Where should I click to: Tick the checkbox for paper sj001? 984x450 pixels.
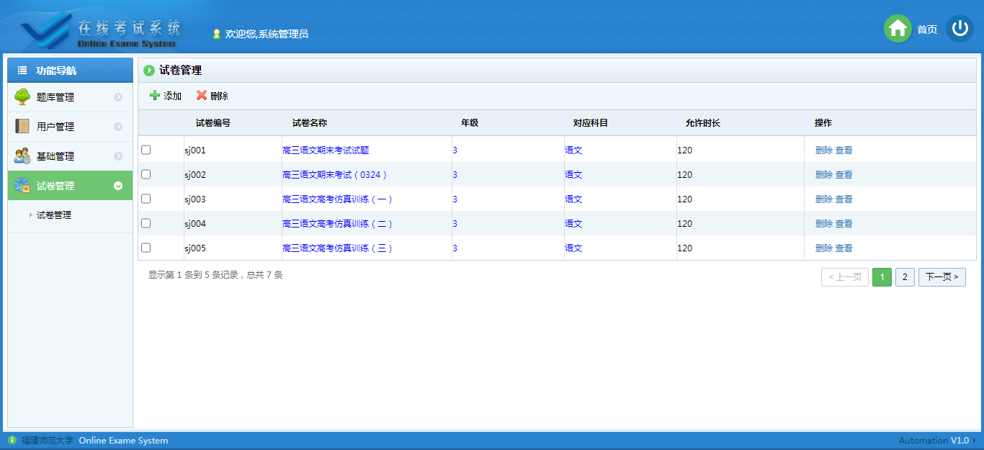tap(146, 150)
